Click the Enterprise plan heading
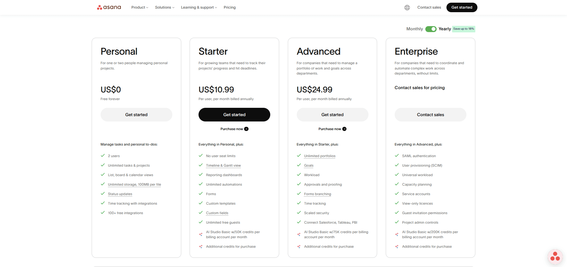 [x=416, y=52]
